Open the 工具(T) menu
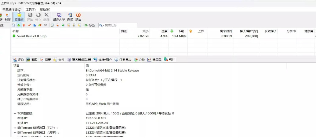 tap(31, 9)
